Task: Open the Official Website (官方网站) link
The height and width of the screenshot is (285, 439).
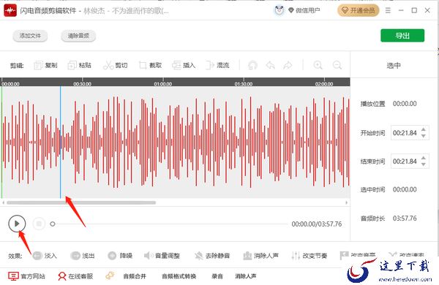Action: coord(26,276)
